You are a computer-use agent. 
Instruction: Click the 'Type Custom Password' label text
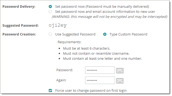[128, 34]
